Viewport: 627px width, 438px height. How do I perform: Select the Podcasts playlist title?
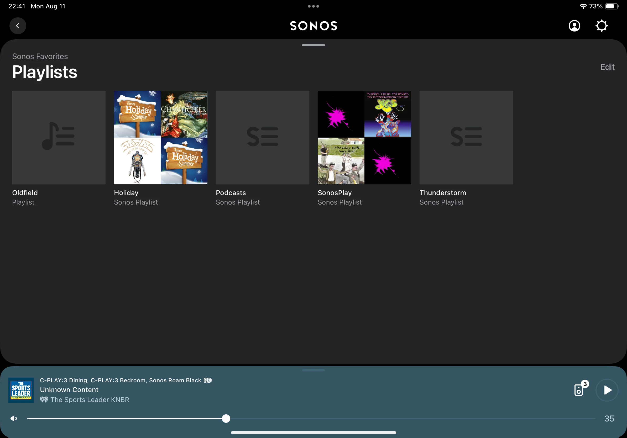pyautogui.click(x=231, y=193)
